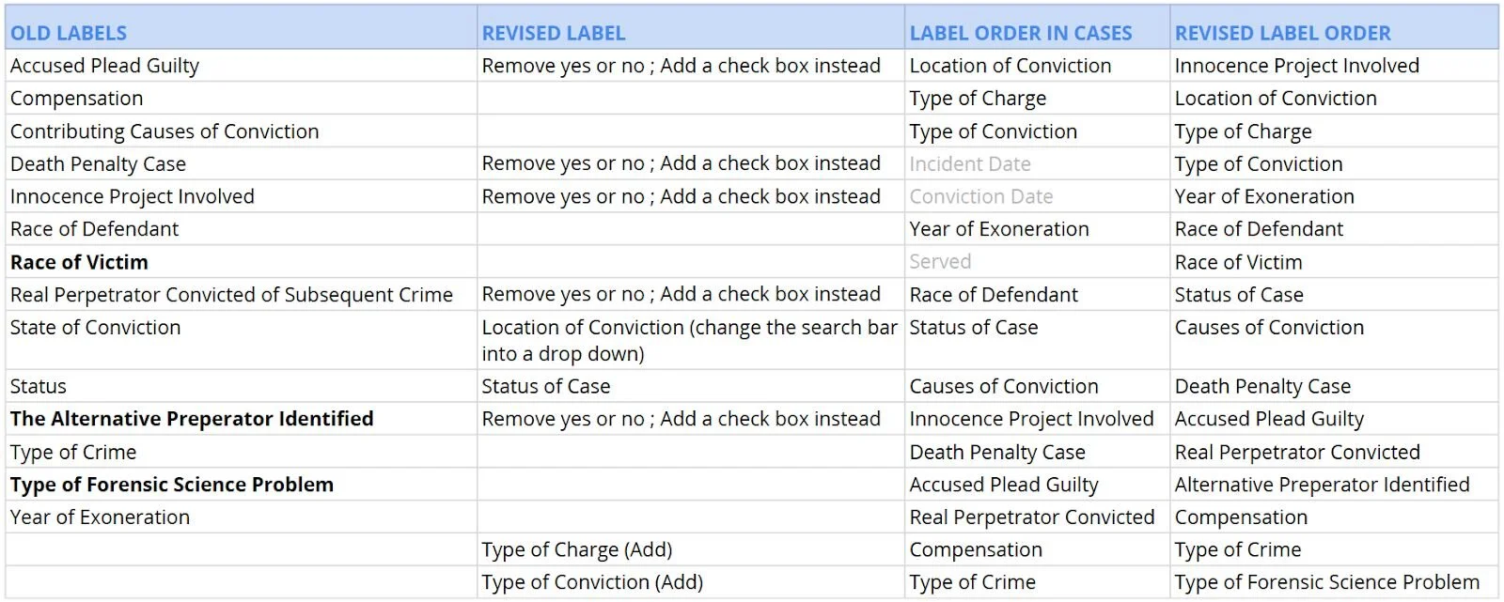
Task: Click the REVISED LABEL ORDER header
Action: tap(1334, 27)
